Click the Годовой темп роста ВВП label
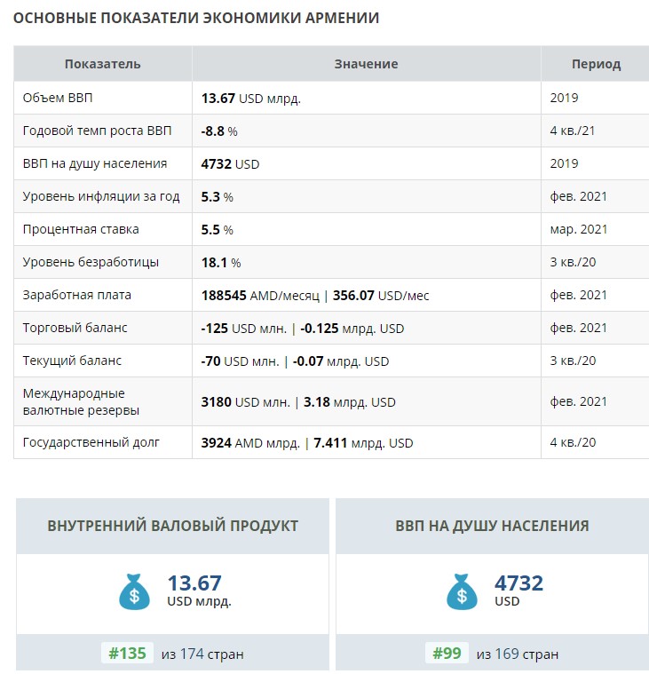Viewport: 649px width, 674px height. coord(97,131)
